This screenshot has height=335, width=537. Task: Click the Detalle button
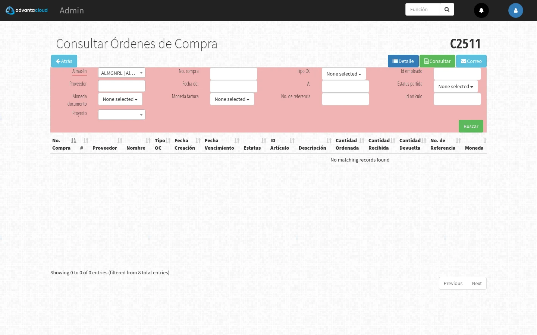pos(403,61)
